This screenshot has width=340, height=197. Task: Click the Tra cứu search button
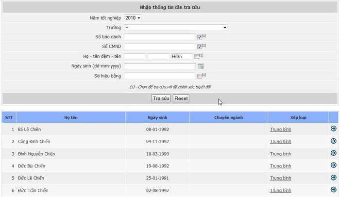point(161,98)
